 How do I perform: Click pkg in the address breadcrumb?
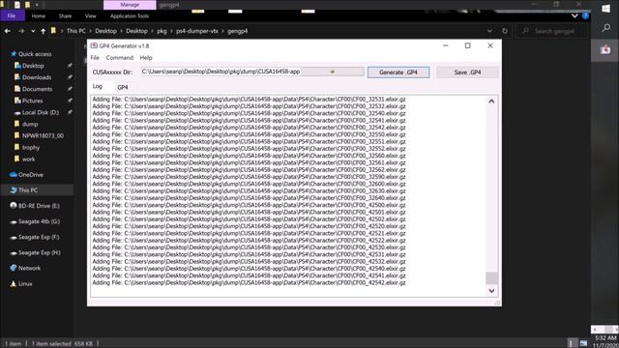pyautogui.click(x=162, y=31)
